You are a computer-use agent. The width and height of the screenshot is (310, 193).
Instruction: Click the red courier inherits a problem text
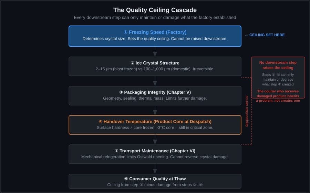pos(278,96)
